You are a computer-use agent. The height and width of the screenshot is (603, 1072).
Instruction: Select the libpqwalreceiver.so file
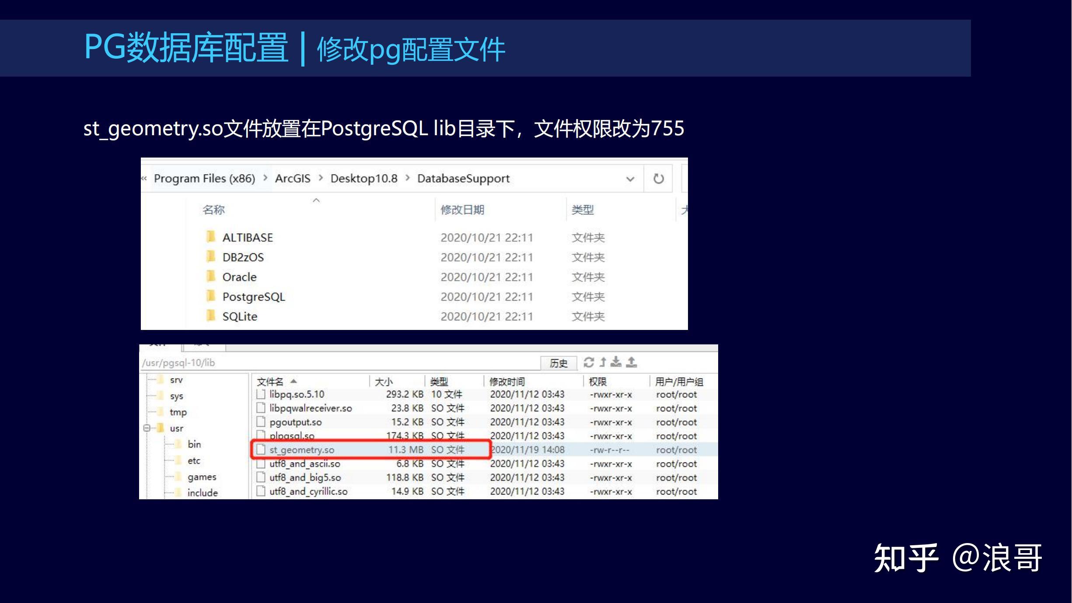(x=310, y=408)
